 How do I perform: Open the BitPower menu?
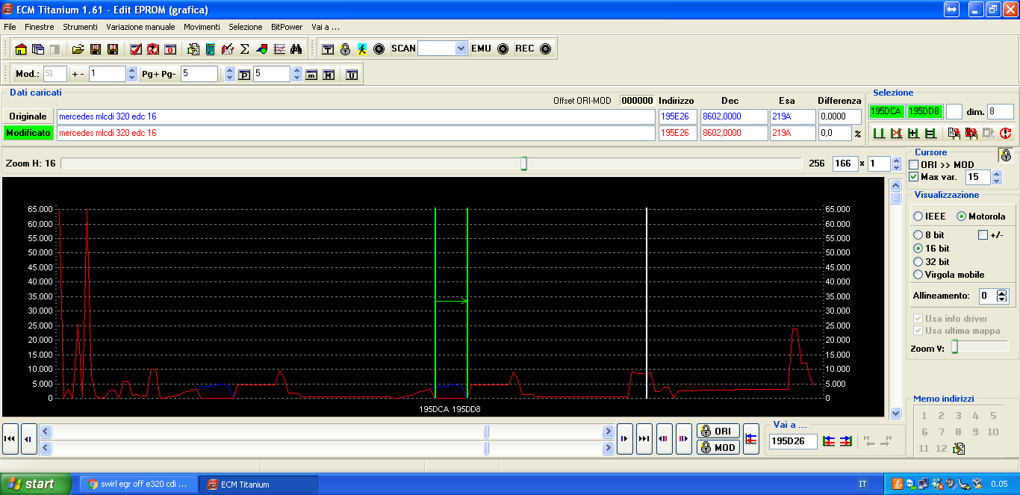point(287,27)
